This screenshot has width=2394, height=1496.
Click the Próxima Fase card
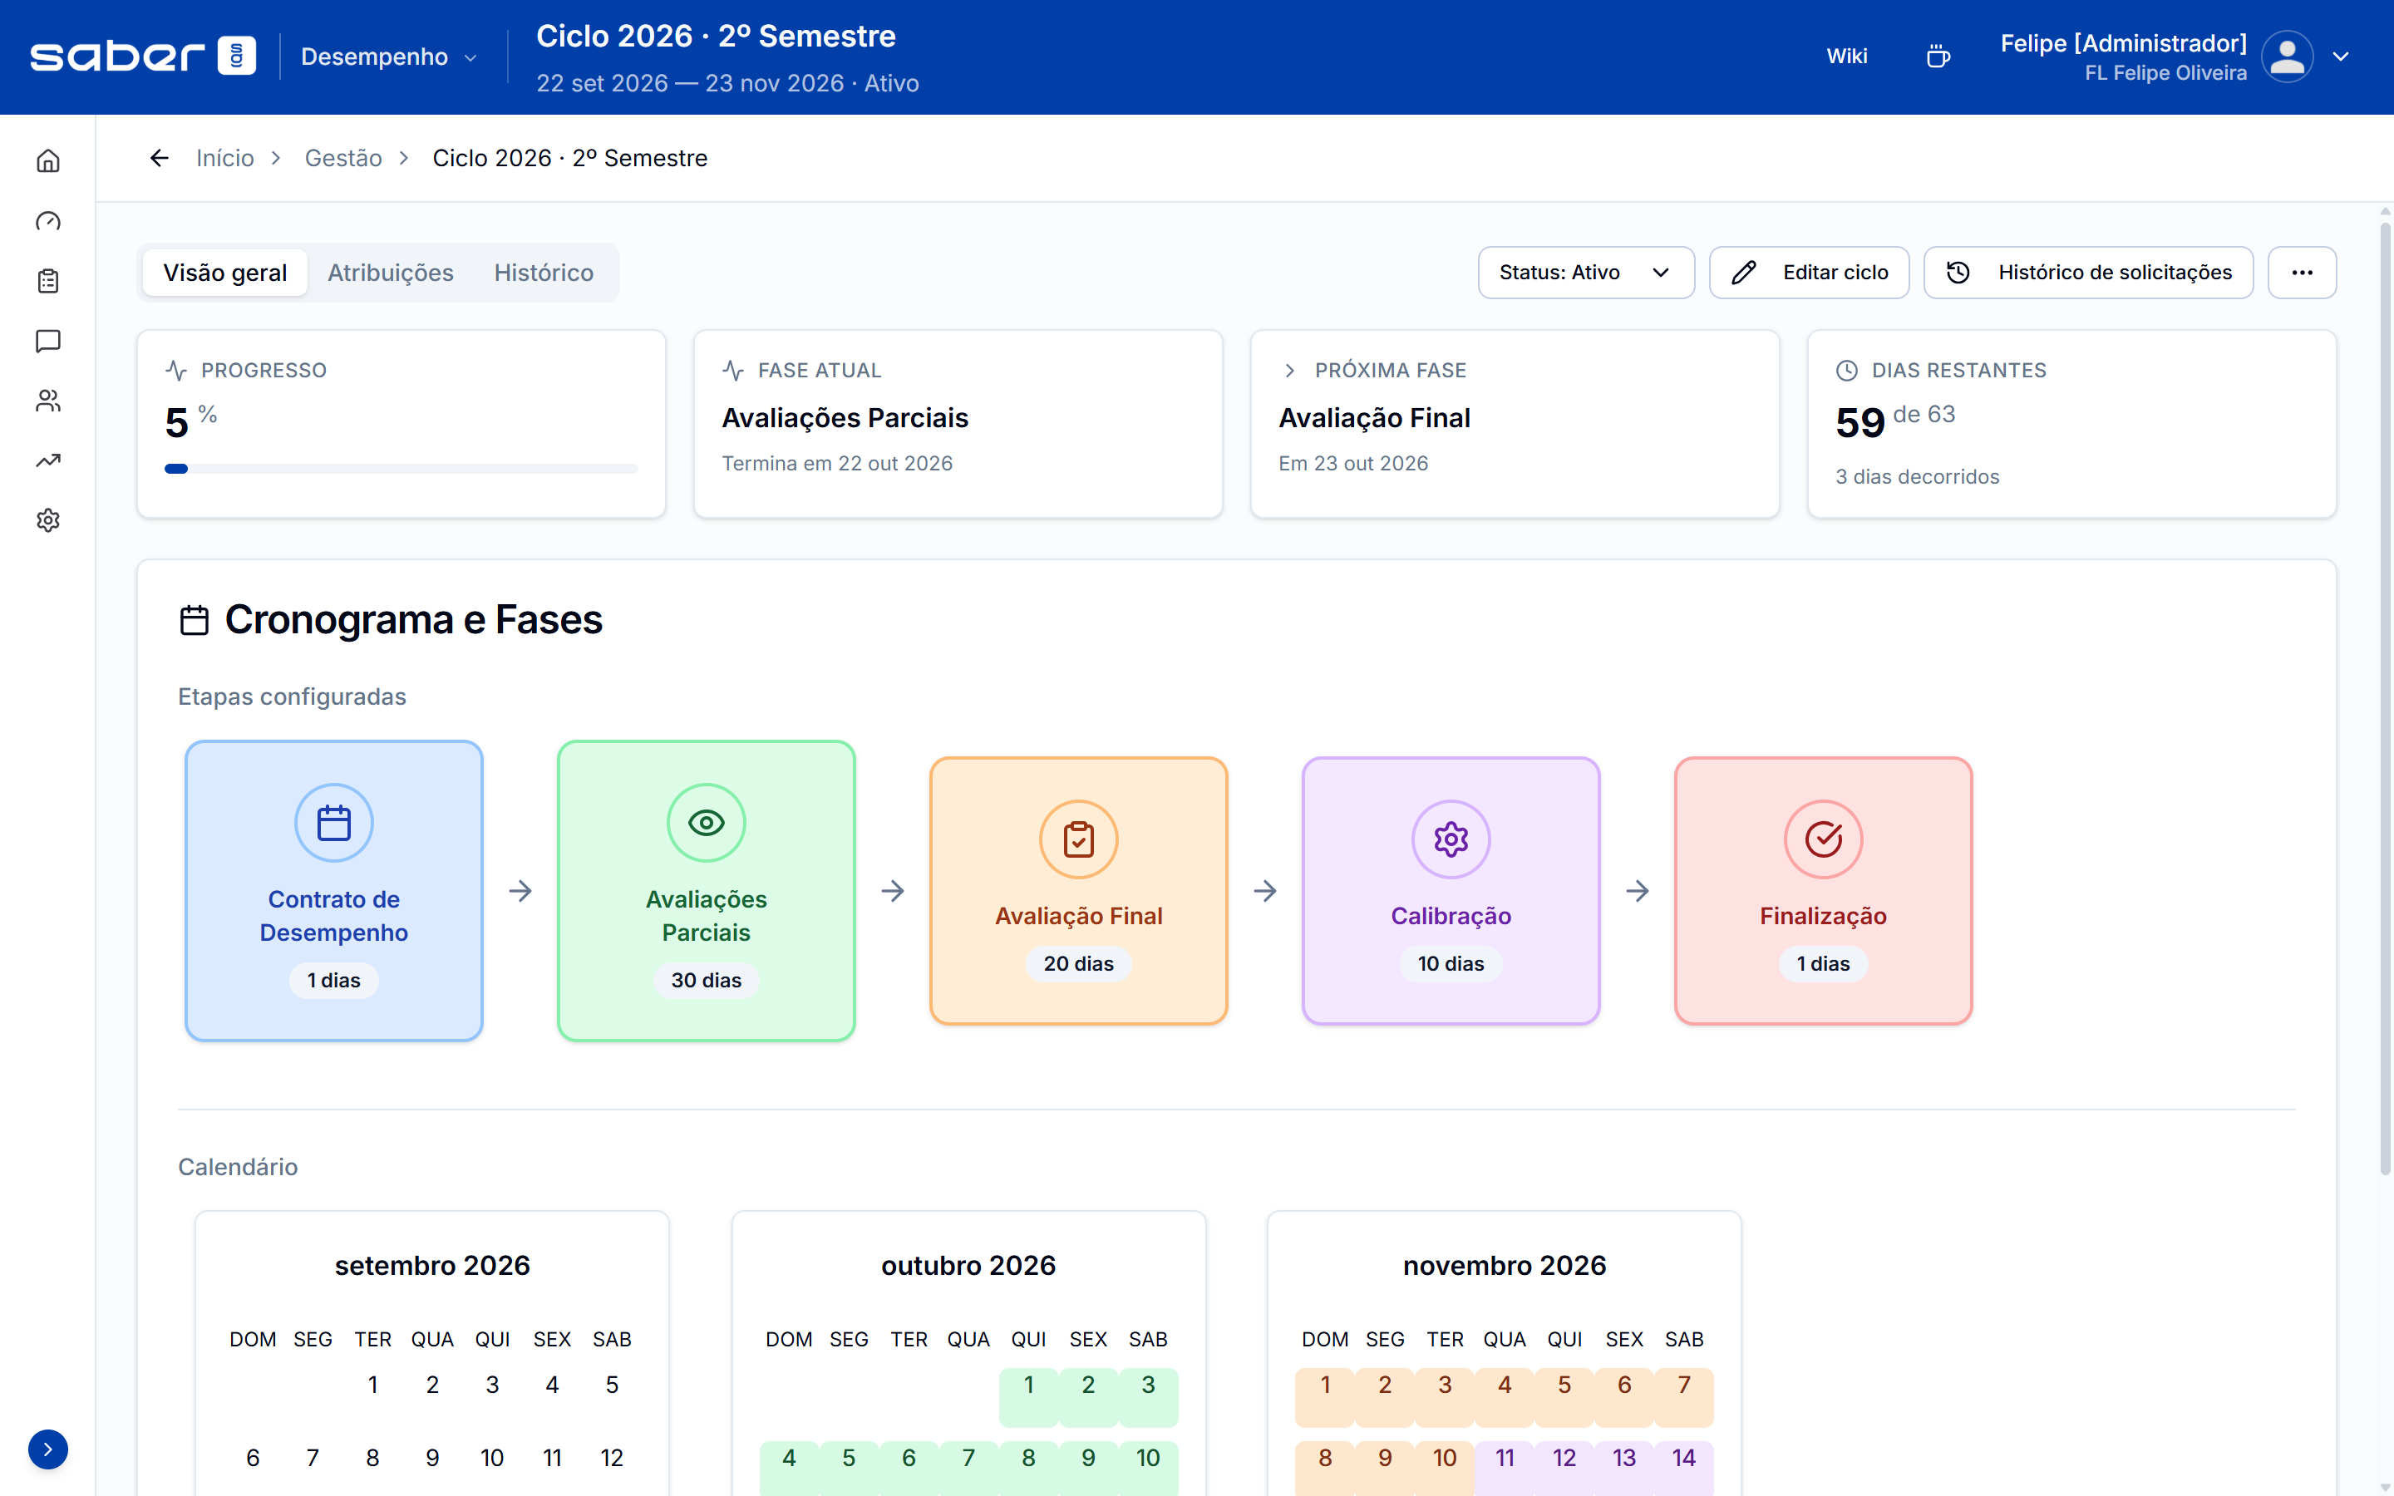coord(1515,425)
